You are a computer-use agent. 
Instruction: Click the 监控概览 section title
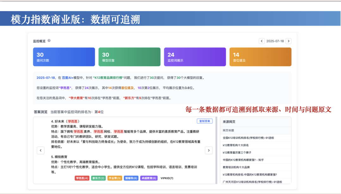pos(39,41)
